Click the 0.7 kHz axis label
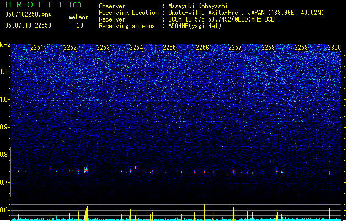The width and height of the screenshot is (347, 221). (5, 182)
